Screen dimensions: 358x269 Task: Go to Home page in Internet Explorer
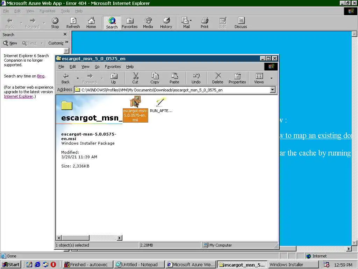click(x=91, y=23)
